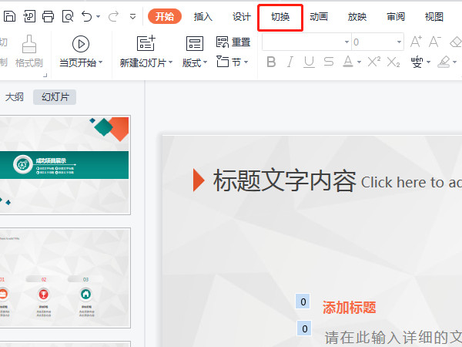Click the Reset (重置) slide button

(x=233, y=42)
